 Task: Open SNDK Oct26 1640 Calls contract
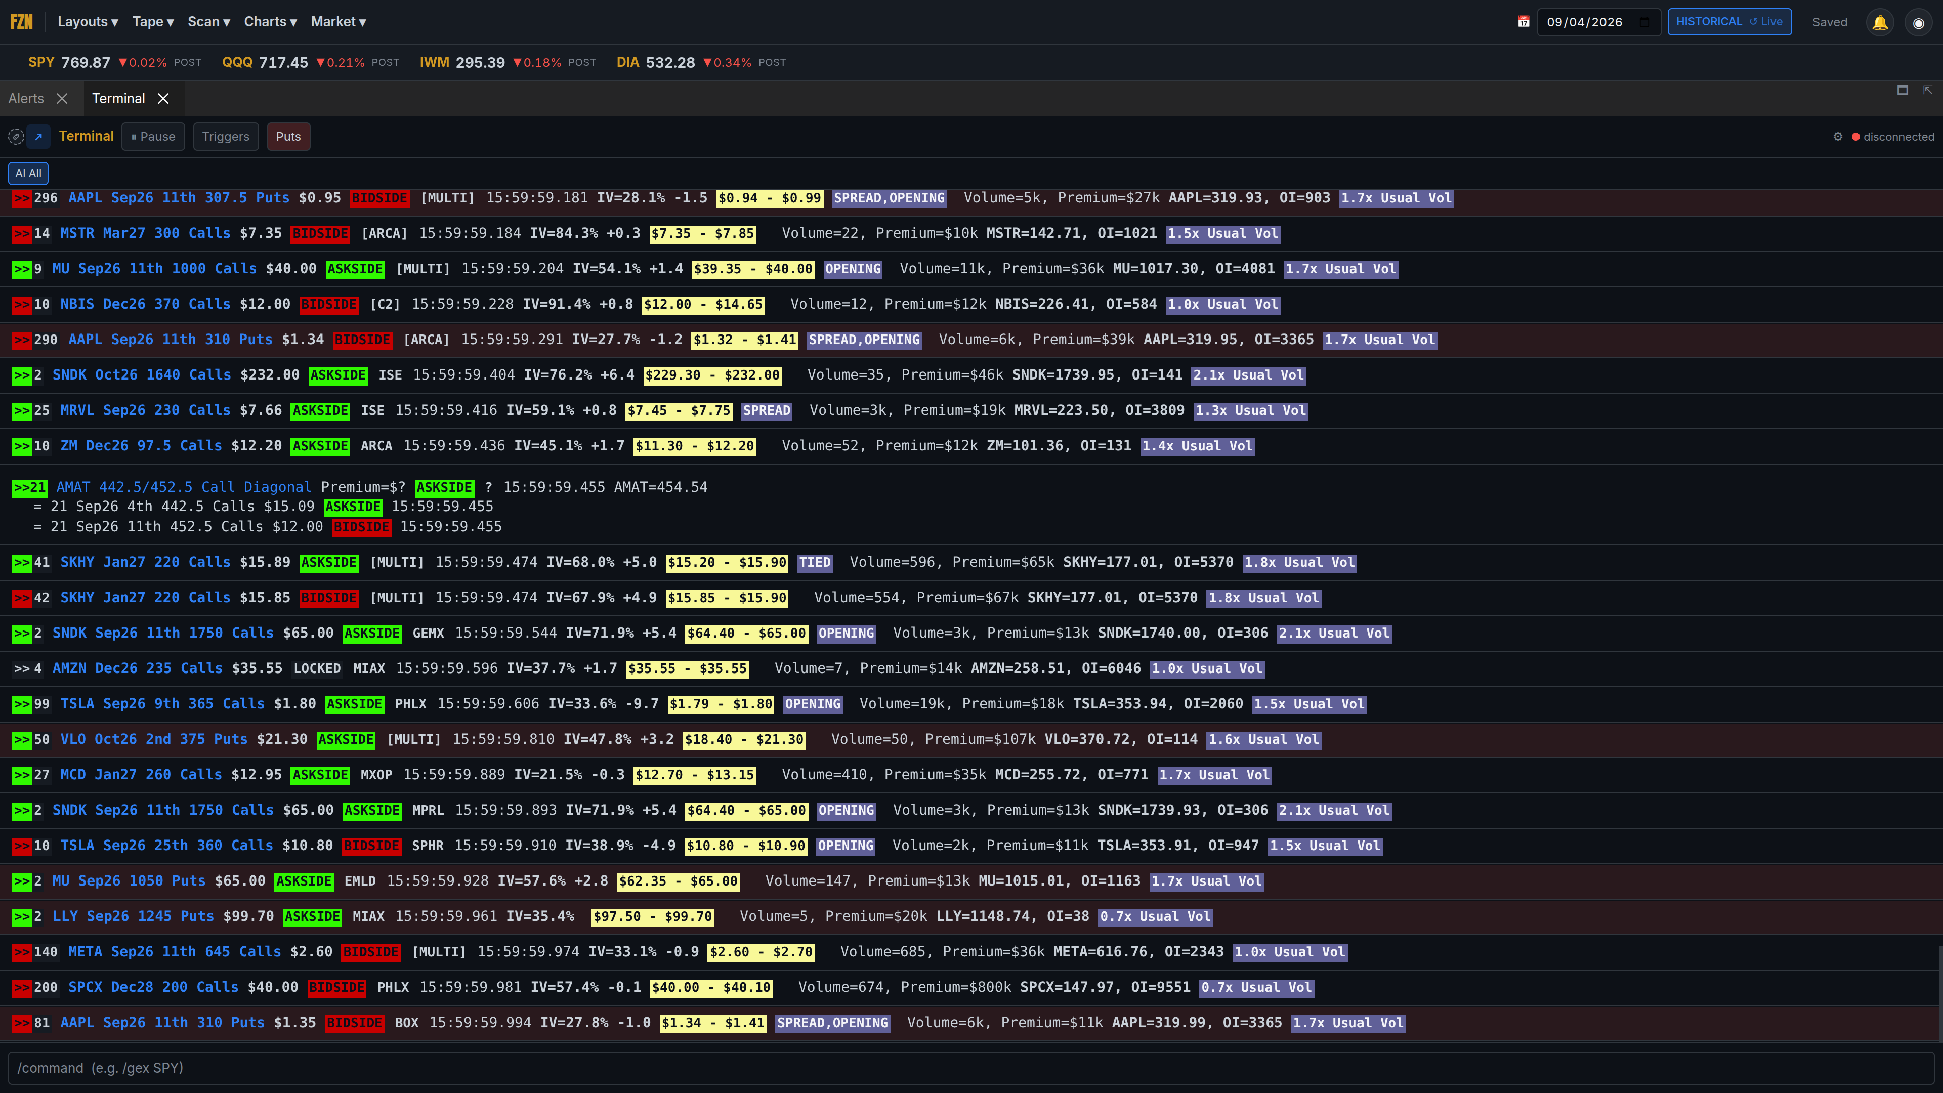pos(142,375)
